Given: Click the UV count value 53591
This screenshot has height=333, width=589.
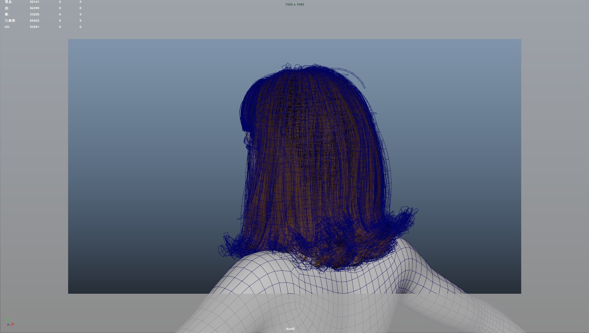Looking at the screenshot, I should [x=35, y=27].
